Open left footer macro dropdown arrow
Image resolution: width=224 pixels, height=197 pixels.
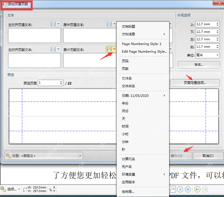(x=58, y=49)
